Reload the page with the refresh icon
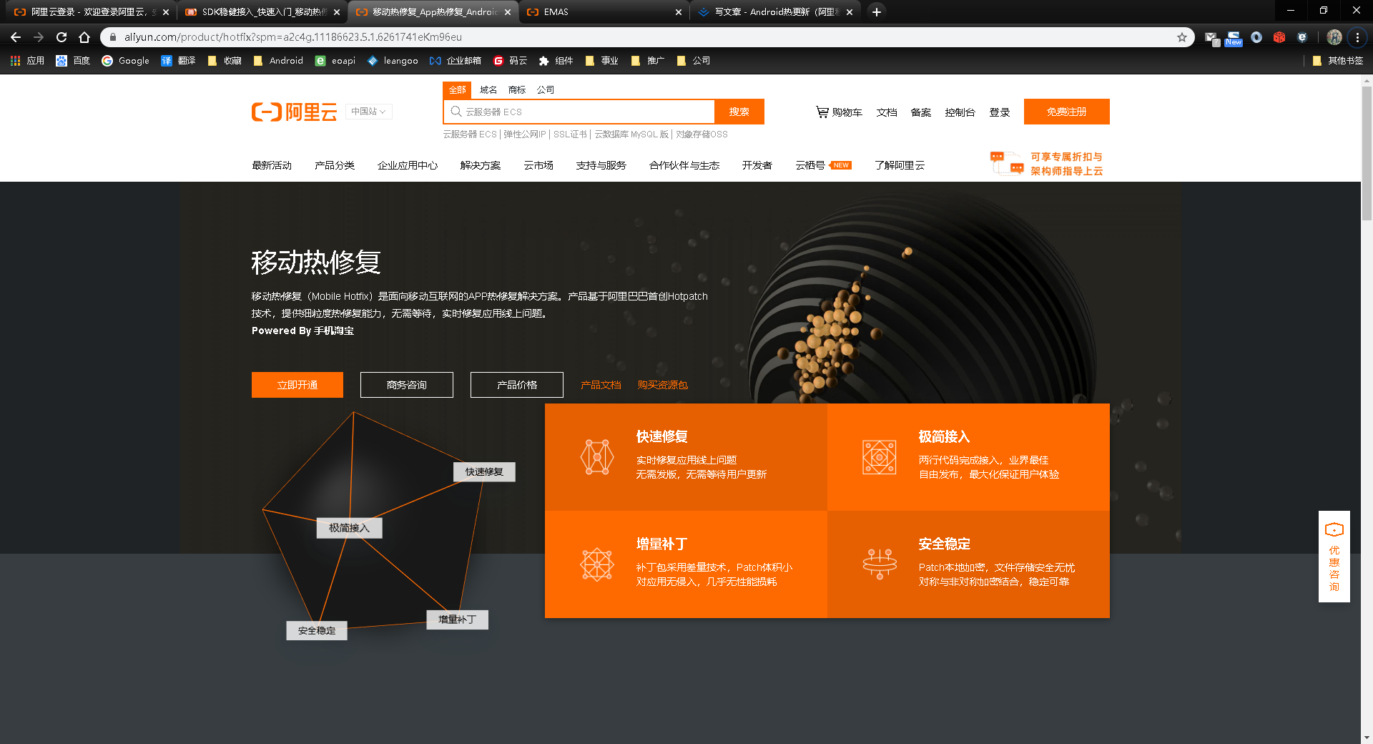This screenshot has width=1373, height=744. (61, 37)
